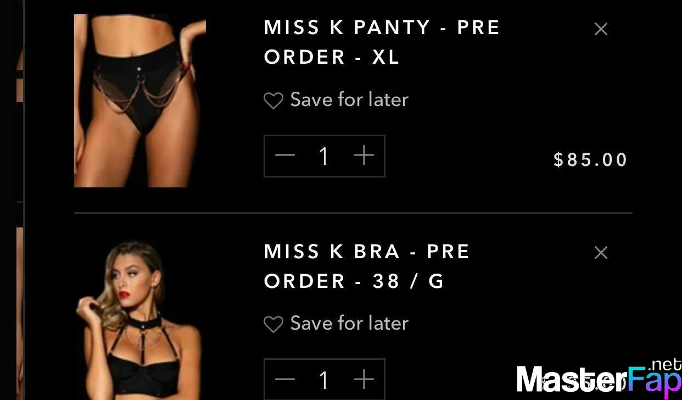
Task: Open the Miss K Bra product thumbnail
Action: click(140, 319)
